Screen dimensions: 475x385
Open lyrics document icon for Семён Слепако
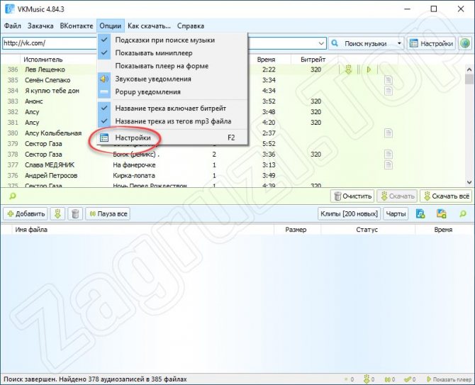click(389, 80)
